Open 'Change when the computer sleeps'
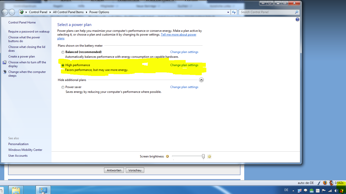The height and width of the screenshot is (194, 346). (x=27, y=74)
